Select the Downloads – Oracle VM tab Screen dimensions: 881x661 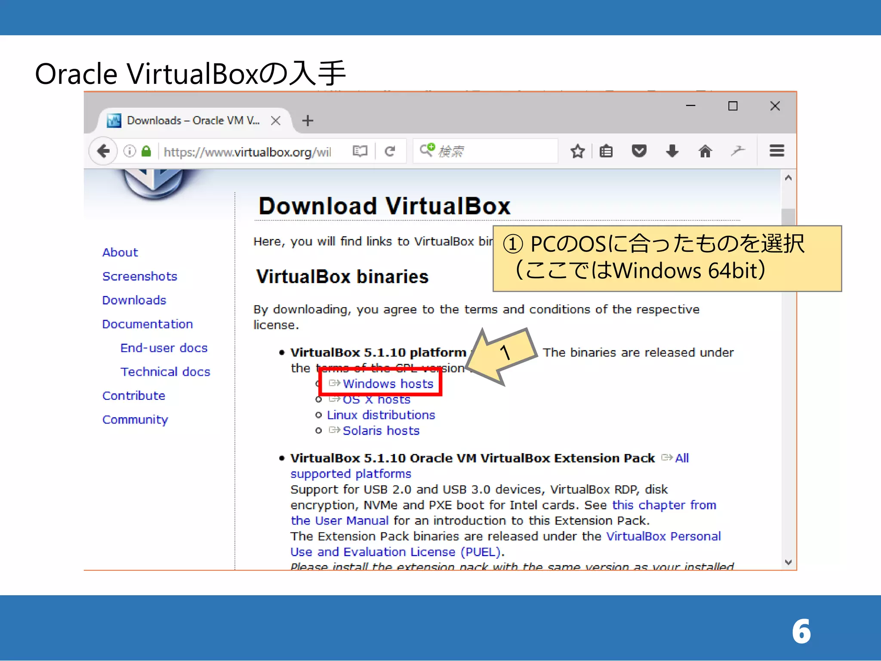click(x=193, y=120)
